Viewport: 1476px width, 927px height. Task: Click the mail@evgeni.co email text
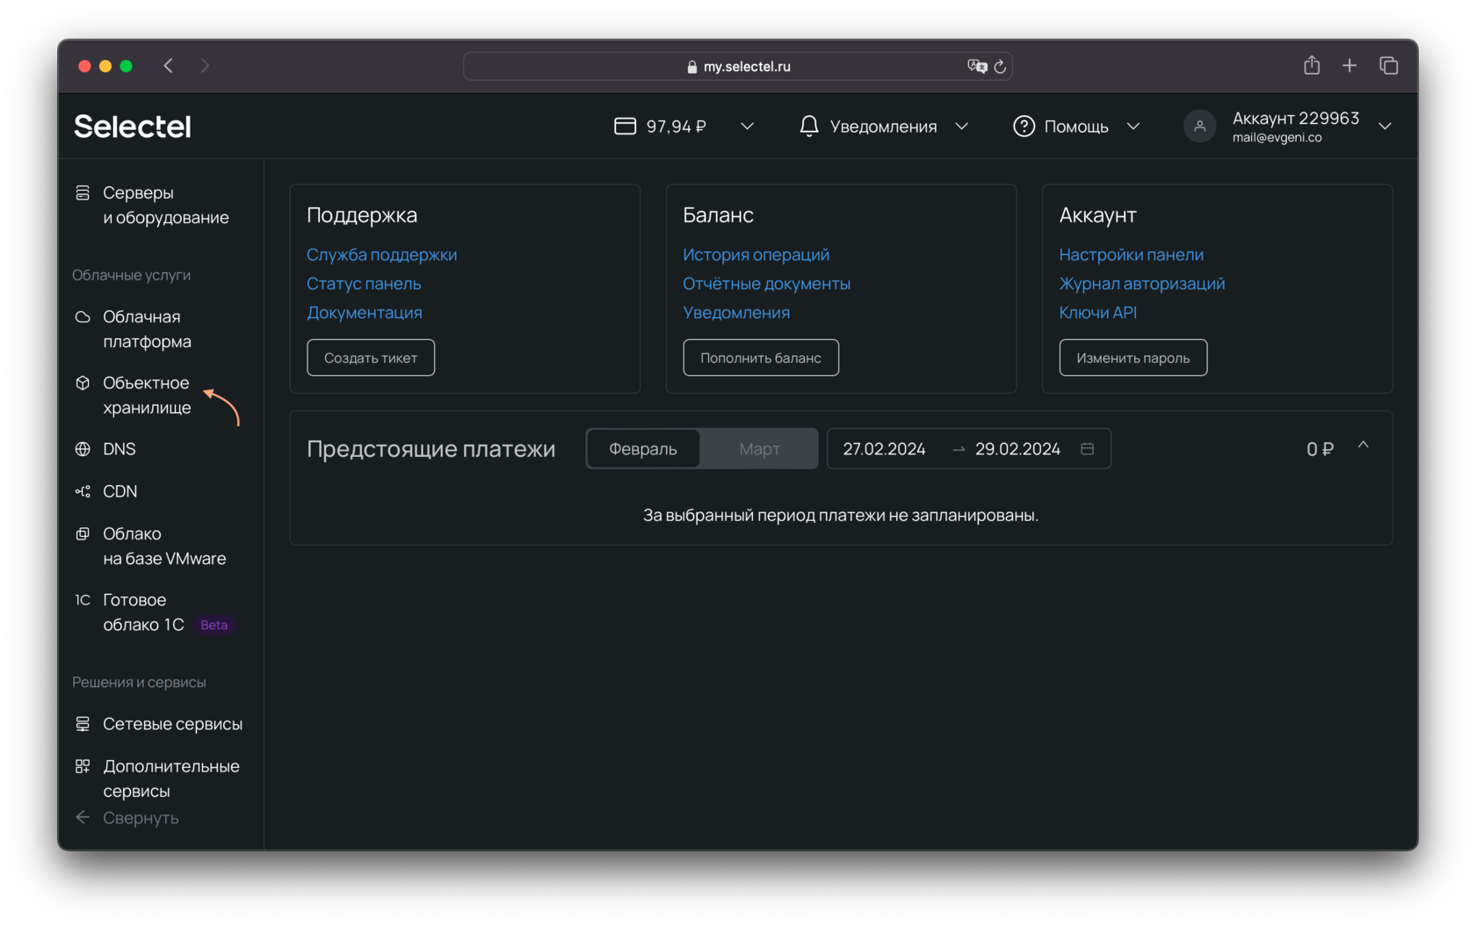[x=1277, y=138]
